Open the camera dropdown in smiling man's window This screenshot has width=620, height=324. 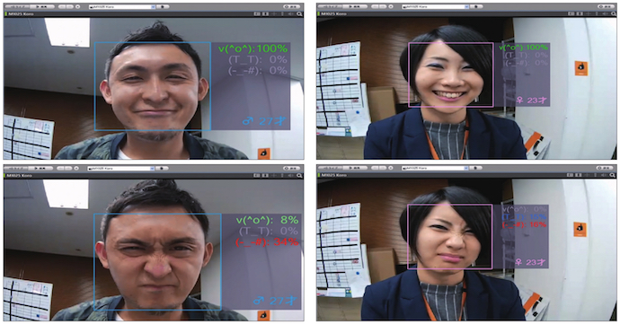point(153,6)
